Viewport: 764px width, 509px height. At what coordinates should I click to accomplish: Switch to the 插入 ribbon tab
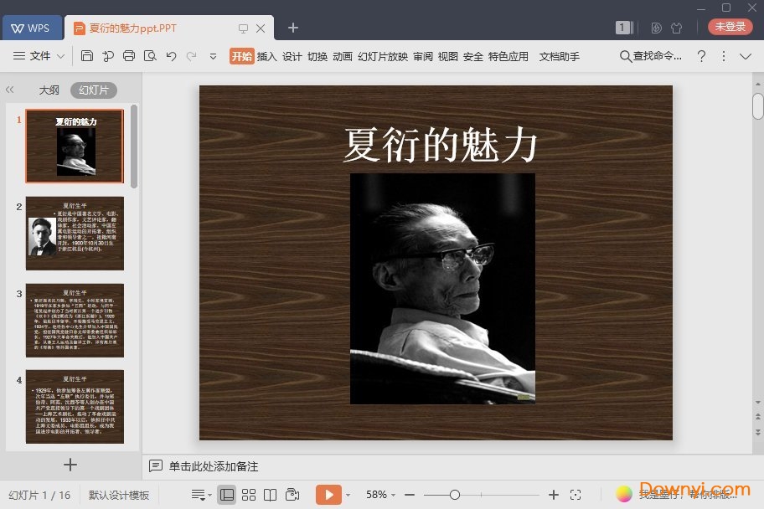coord(266,56)
